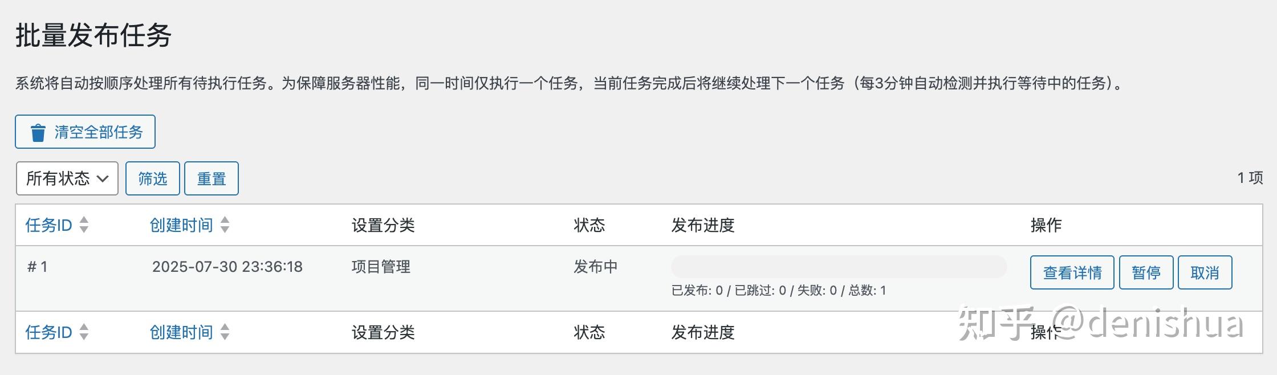Viewport: 1277px width, 375px height.
Task: Click the footer 创建时间 column link
Action: [181, 332]
